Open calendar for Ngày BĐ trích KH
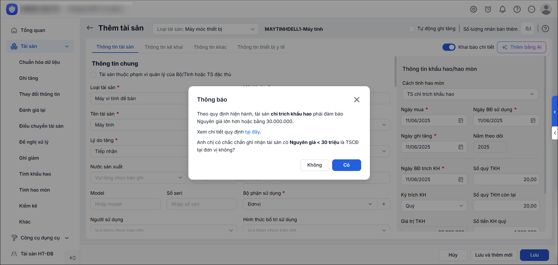558x265 pixels. pos(461,179)
